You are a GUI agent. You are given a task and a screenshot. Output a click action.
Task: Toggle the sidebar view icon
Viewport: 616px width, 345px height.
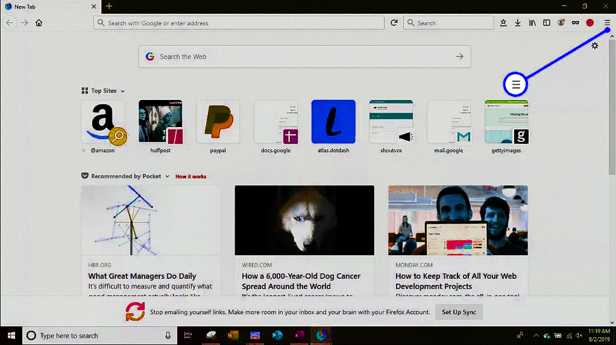[x=547, y=23]
